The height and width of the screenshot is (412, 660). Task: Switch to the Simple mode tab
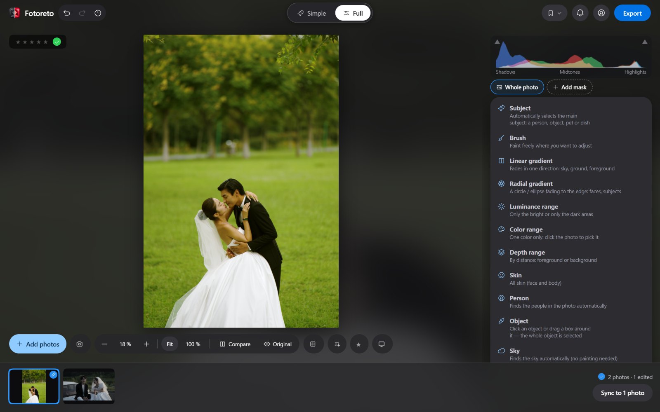coord(312,13)
